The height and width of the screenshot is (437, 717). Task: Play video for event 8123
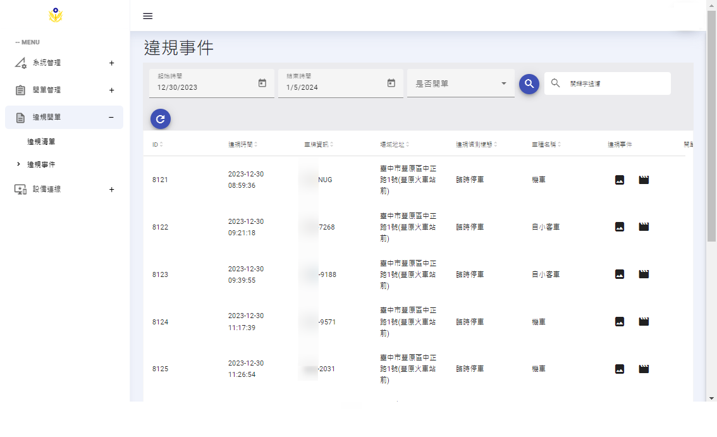pyautogui.click(x=644, y=274)
